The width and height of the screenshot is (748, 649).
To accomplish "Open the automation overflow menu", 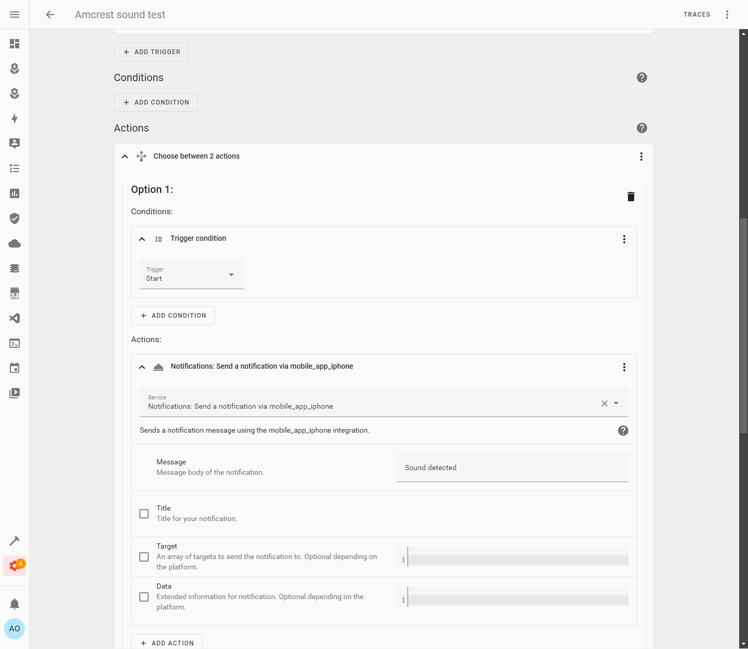I will tap(727, 14).
